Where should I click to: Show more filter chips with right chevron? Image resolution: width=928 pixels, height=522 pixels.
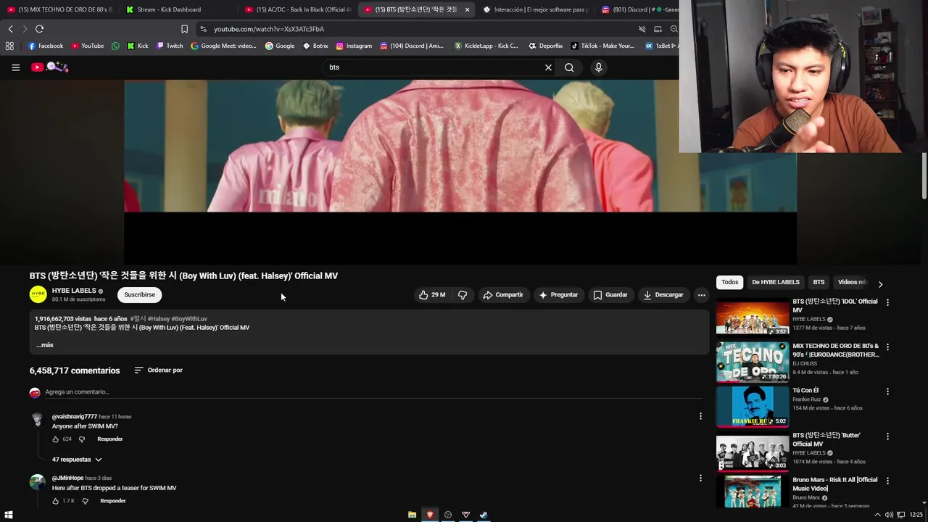[x=880, y=284]
